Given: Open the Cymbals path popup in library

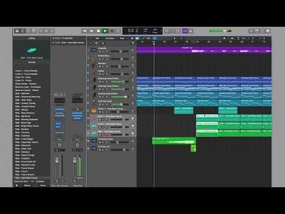Looking at the screenshot, I should pos(40,181).
